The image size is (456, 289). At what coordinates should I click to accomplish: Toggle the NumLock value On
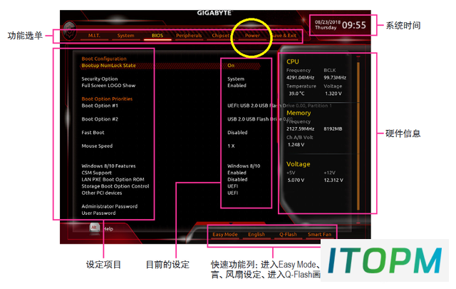click(x=231, y=66)
